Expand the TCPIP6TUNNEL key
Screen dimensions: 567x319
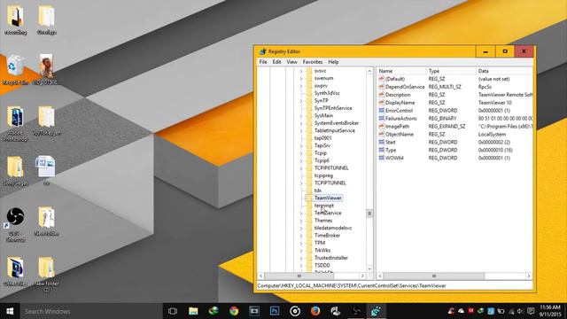click(301, 168)
